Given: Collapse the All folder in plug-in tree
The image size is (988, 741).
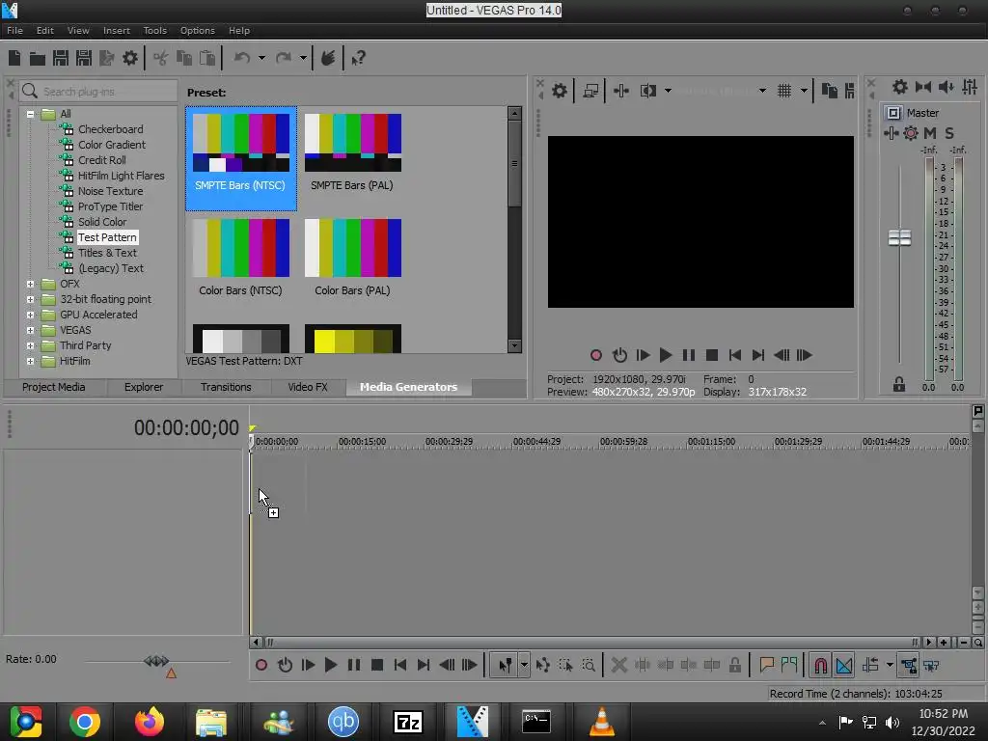Looking at the screenshot, I should 30,114.
